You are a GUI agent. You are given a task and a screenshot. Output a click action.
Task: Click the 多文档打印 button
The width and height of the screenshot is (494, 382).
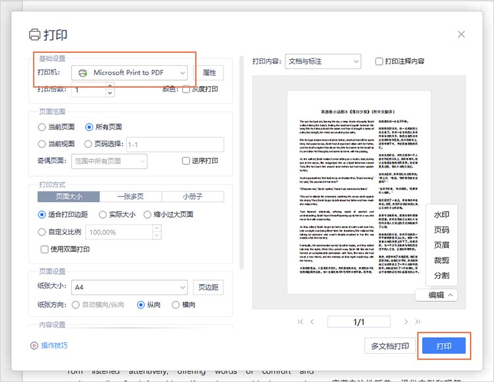coord(390,346)
